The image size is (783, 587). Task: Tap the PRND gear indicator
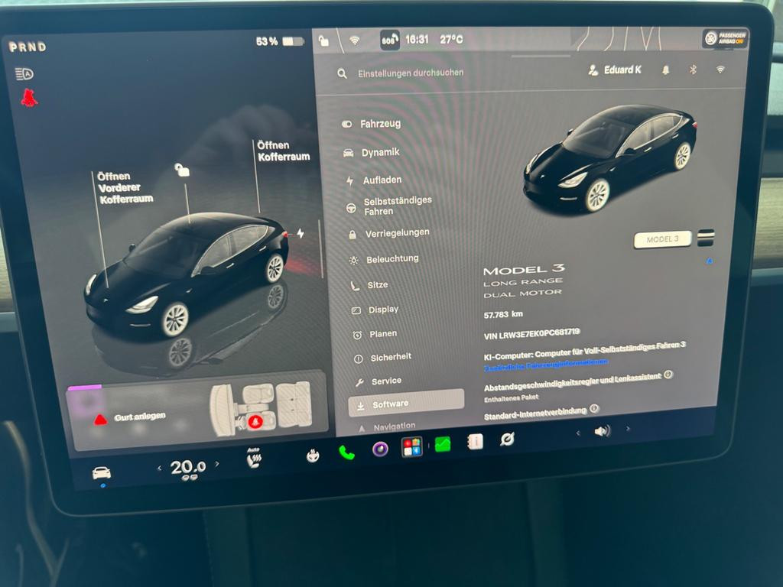click(28, 47)
